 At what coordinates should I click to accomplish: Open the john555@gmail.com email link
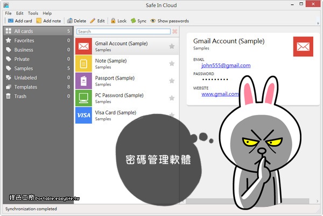pos(226,66)
